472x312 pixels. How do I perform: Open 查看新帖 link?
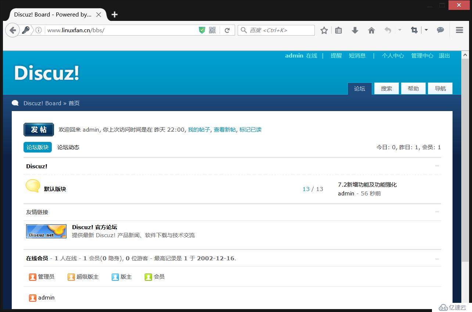(225, 129)
